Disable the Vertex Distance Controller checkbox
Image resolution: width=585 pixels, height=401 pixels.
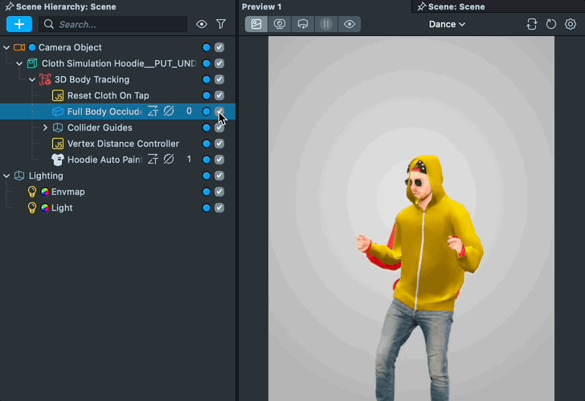(x=219, y=144)
